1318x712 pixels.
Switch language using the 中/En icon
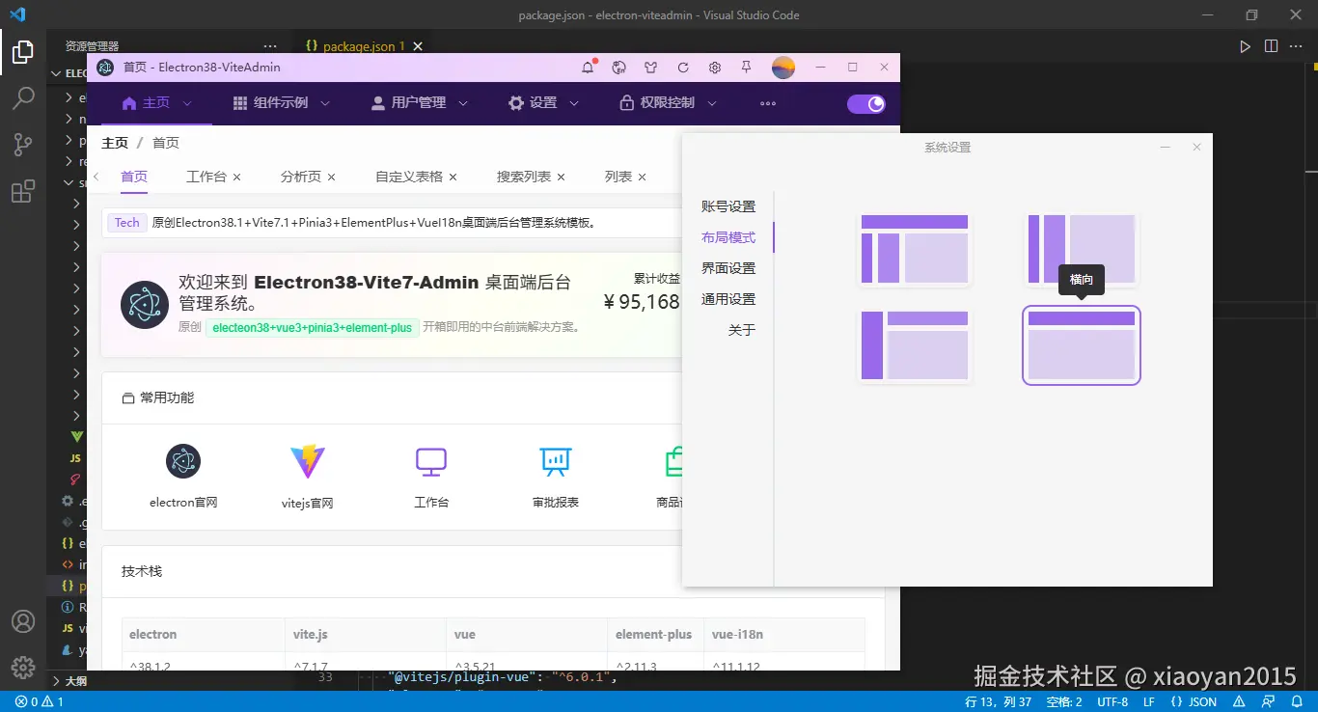pyautogui.click(x=618, y=68)
